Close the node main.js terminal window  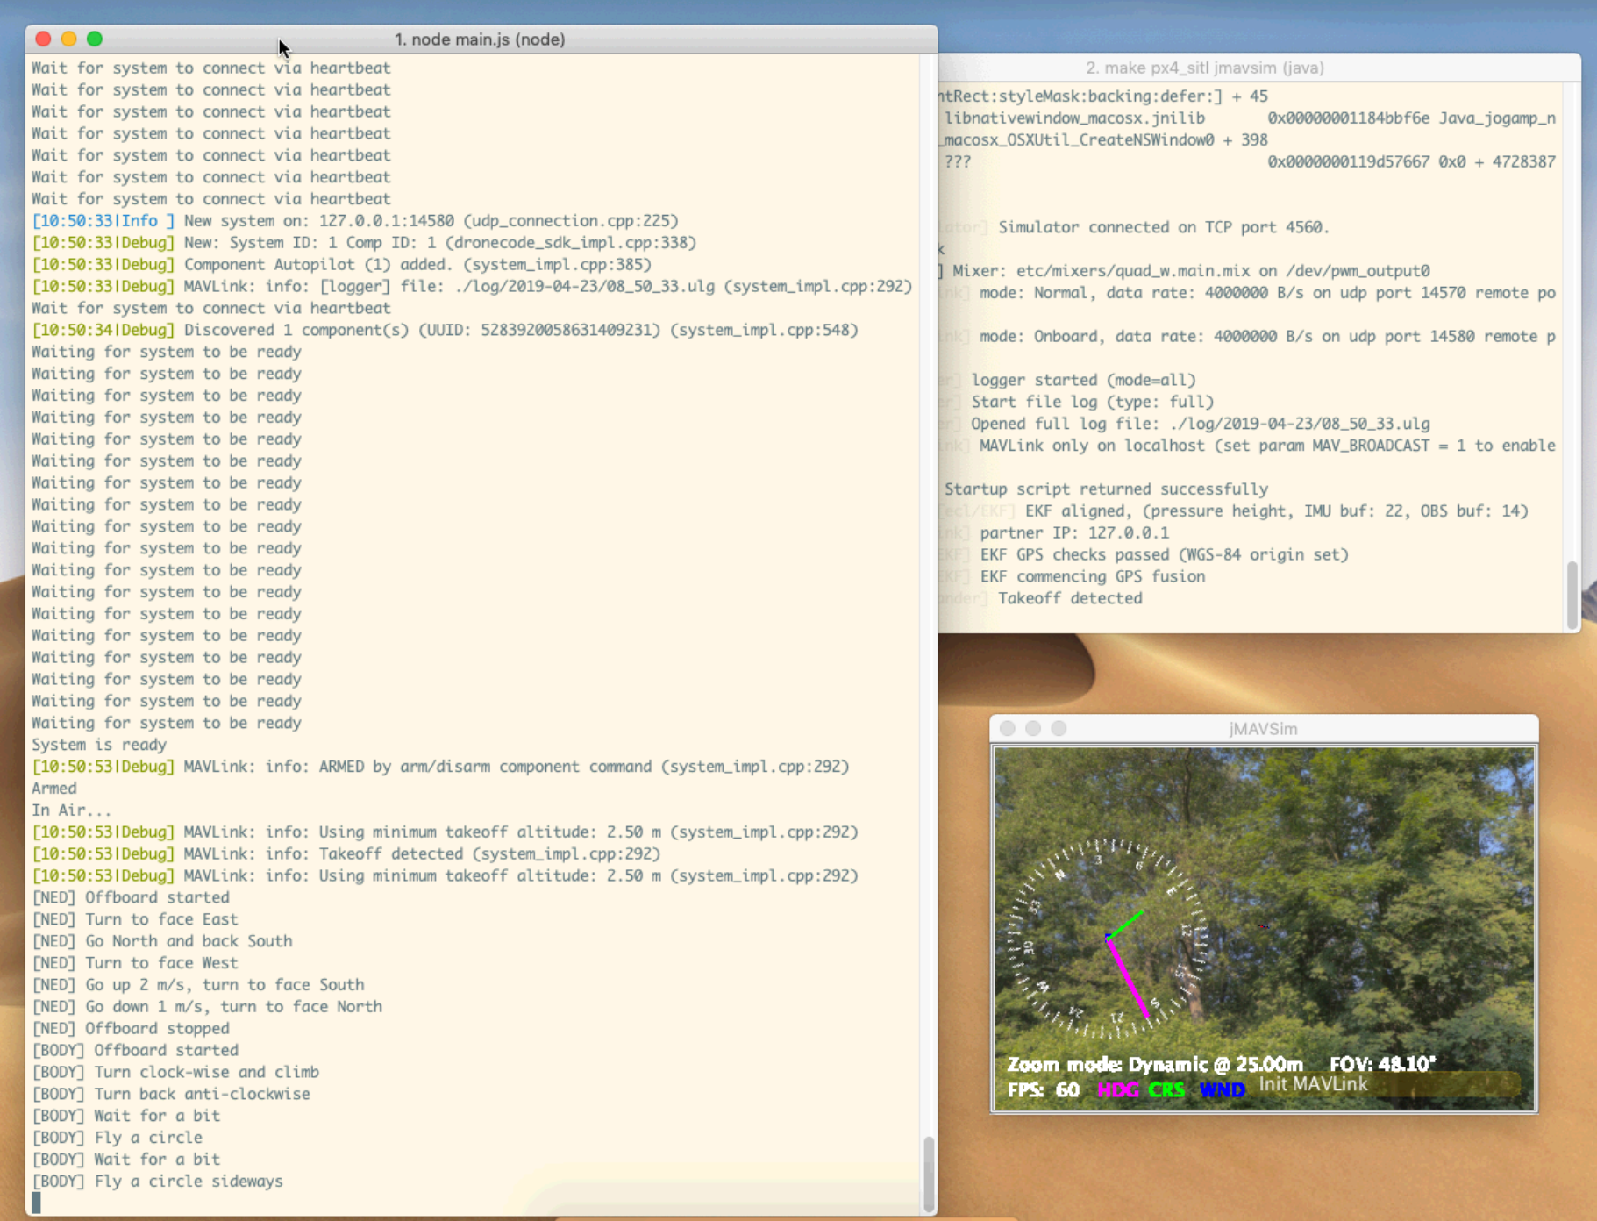tap(43, 39)
